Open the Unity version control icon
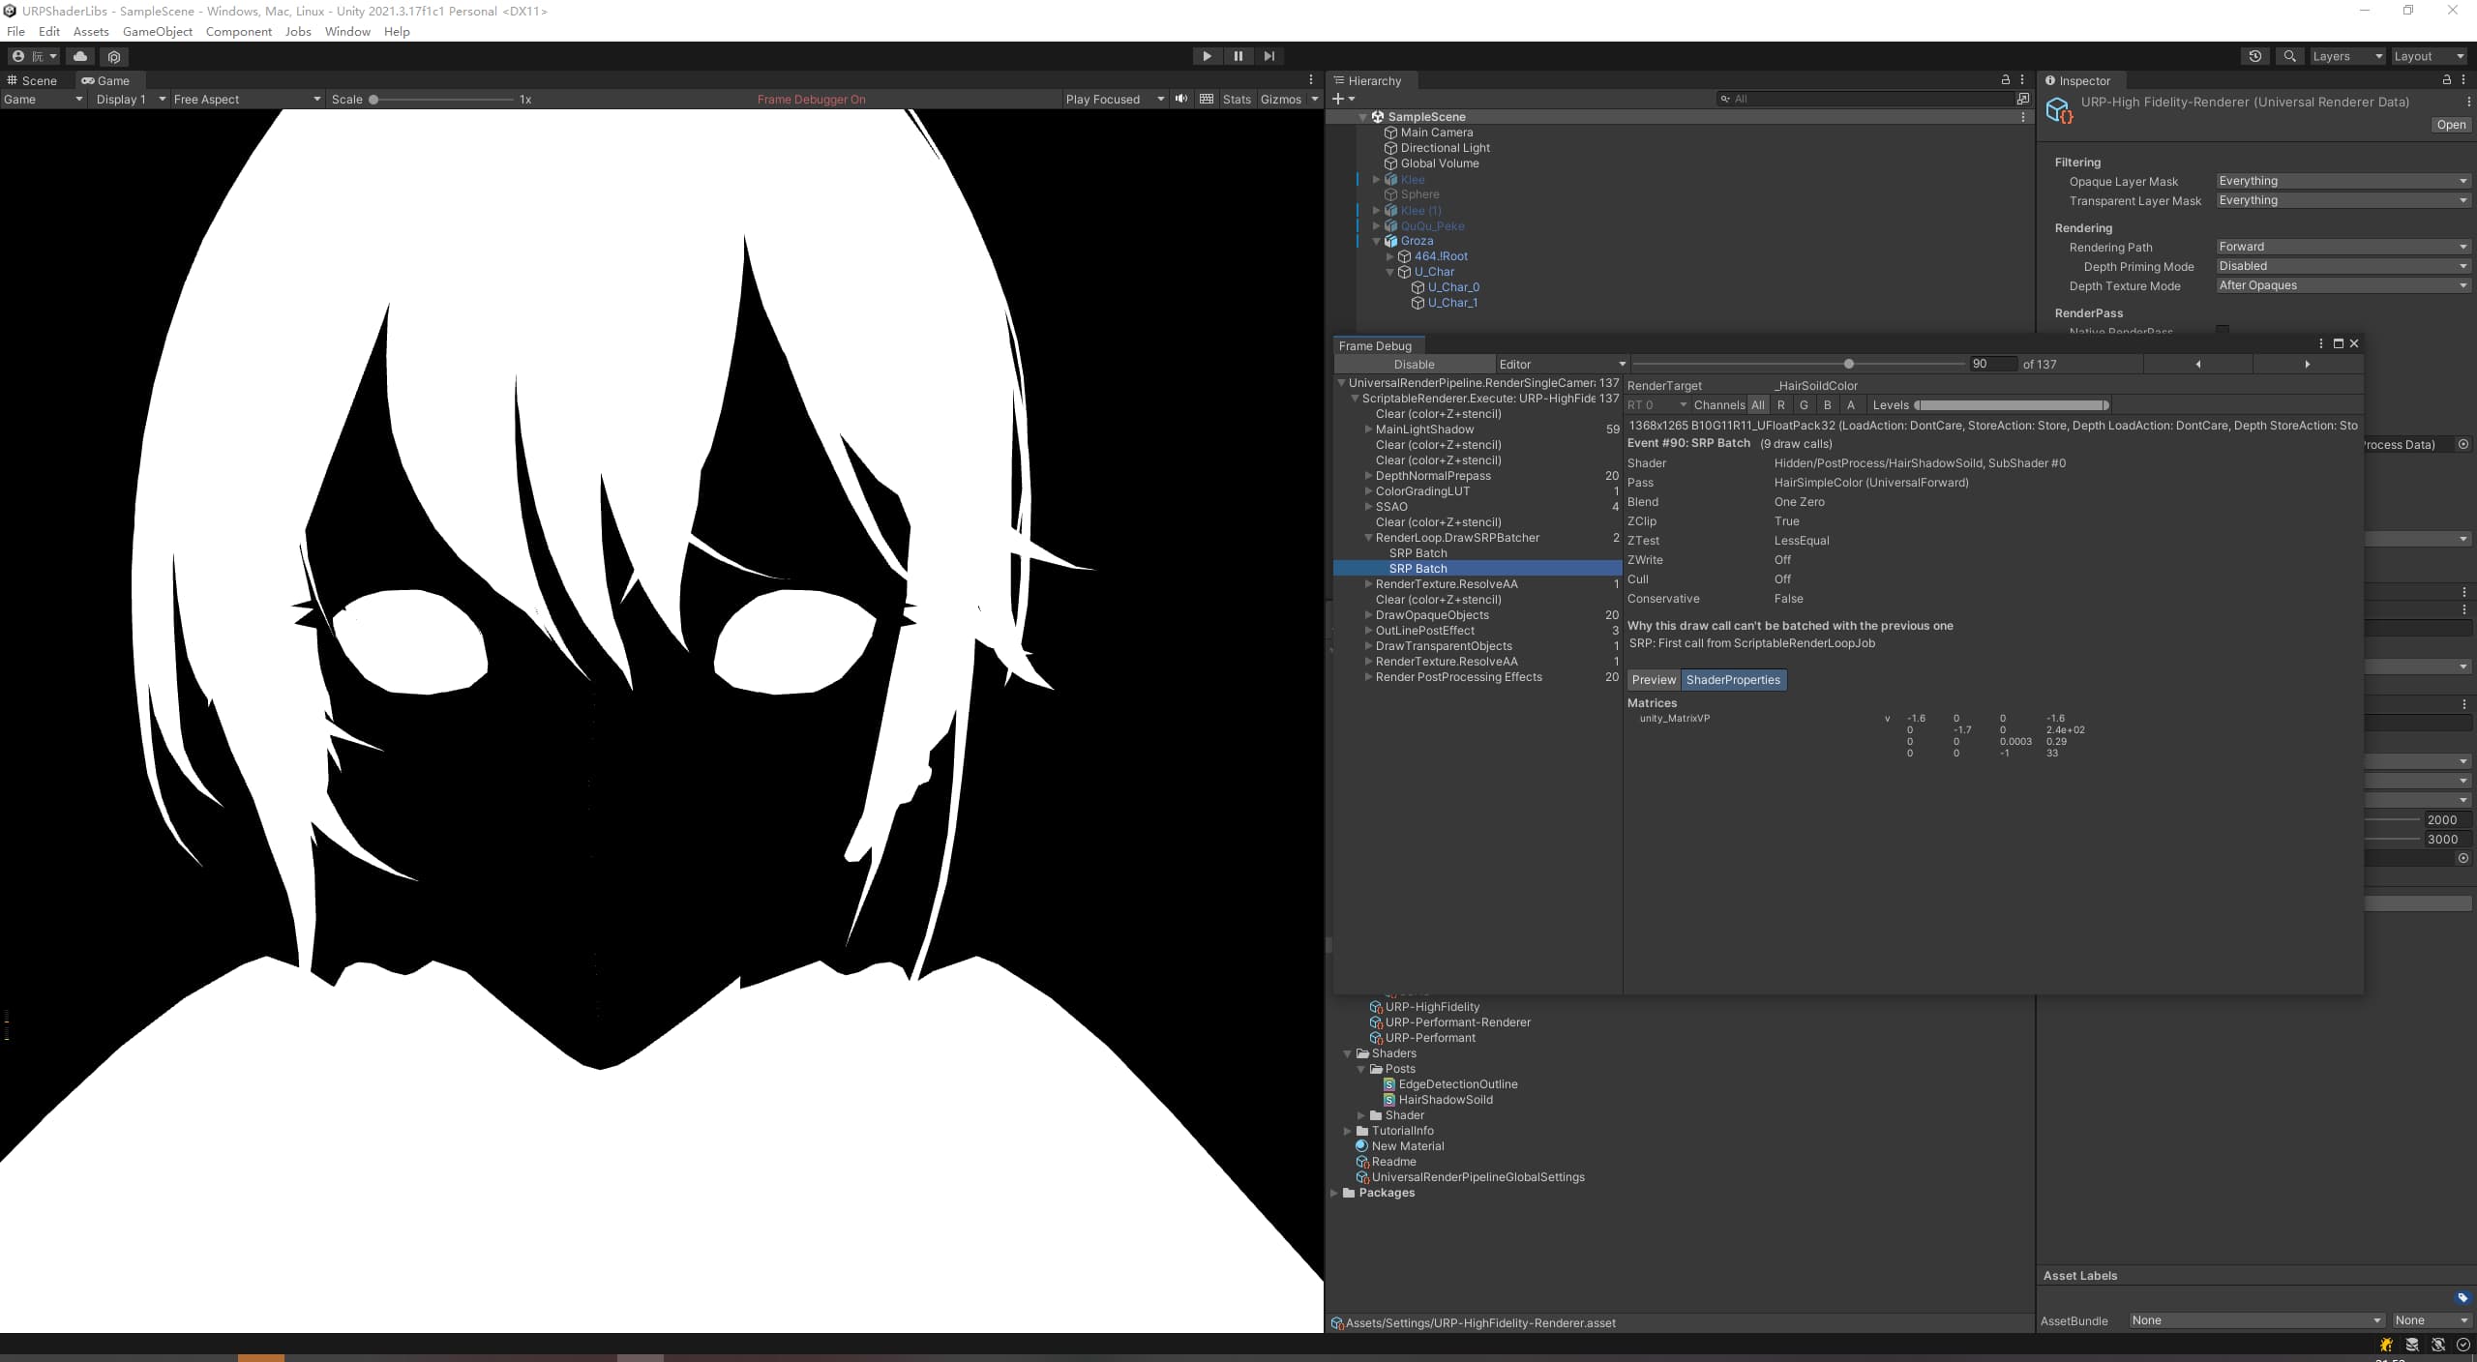Image resolution: width=2477 pixels, height=1362 pixels. click(x=114, y=57)
